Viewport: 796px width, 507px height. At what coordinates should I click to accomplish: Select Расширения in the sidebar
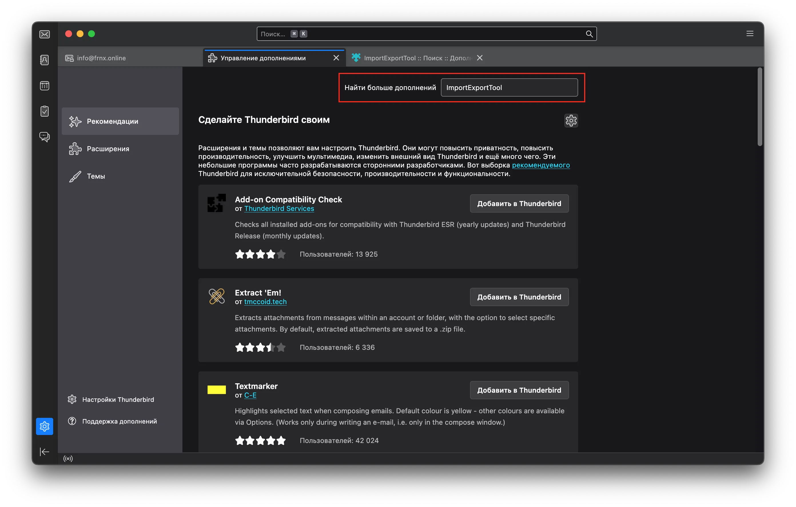click(108, 149)
